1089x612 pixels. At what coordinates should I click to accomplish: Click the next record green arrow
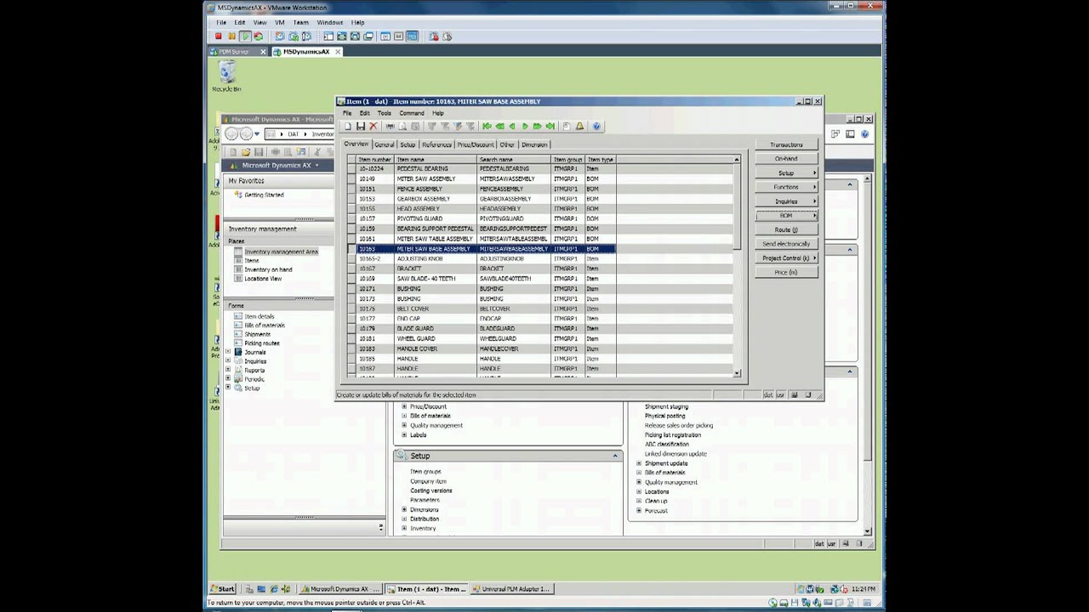tap(525, 127)
